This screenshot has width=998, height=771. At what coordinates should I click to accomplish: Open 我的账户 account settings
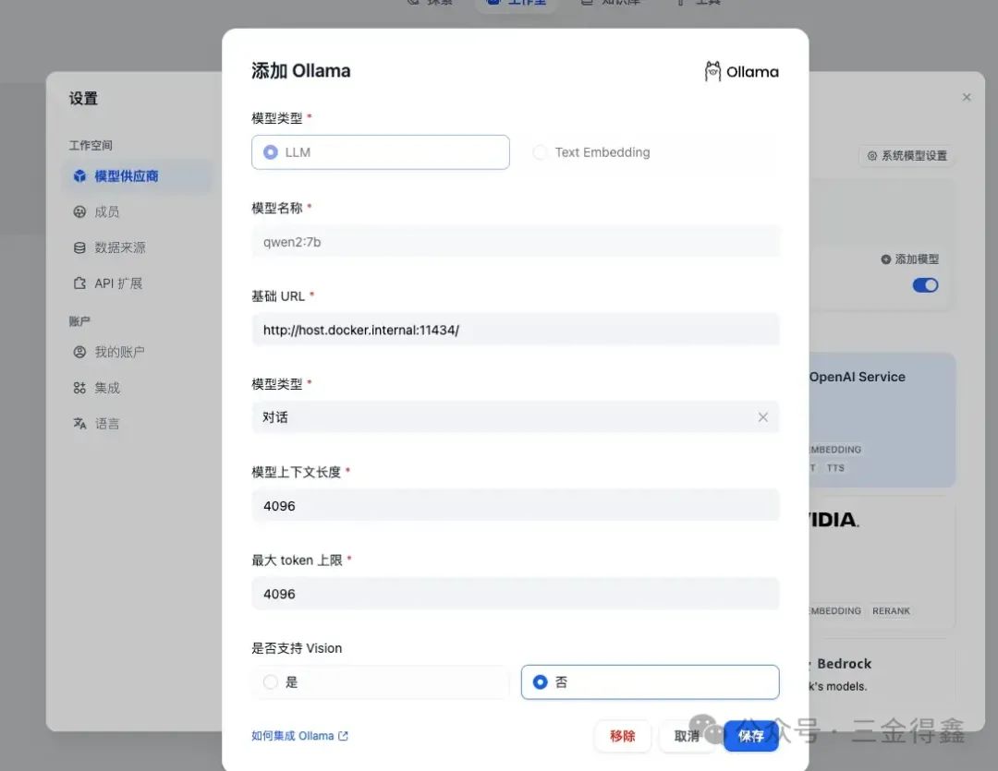pos(117,351)
